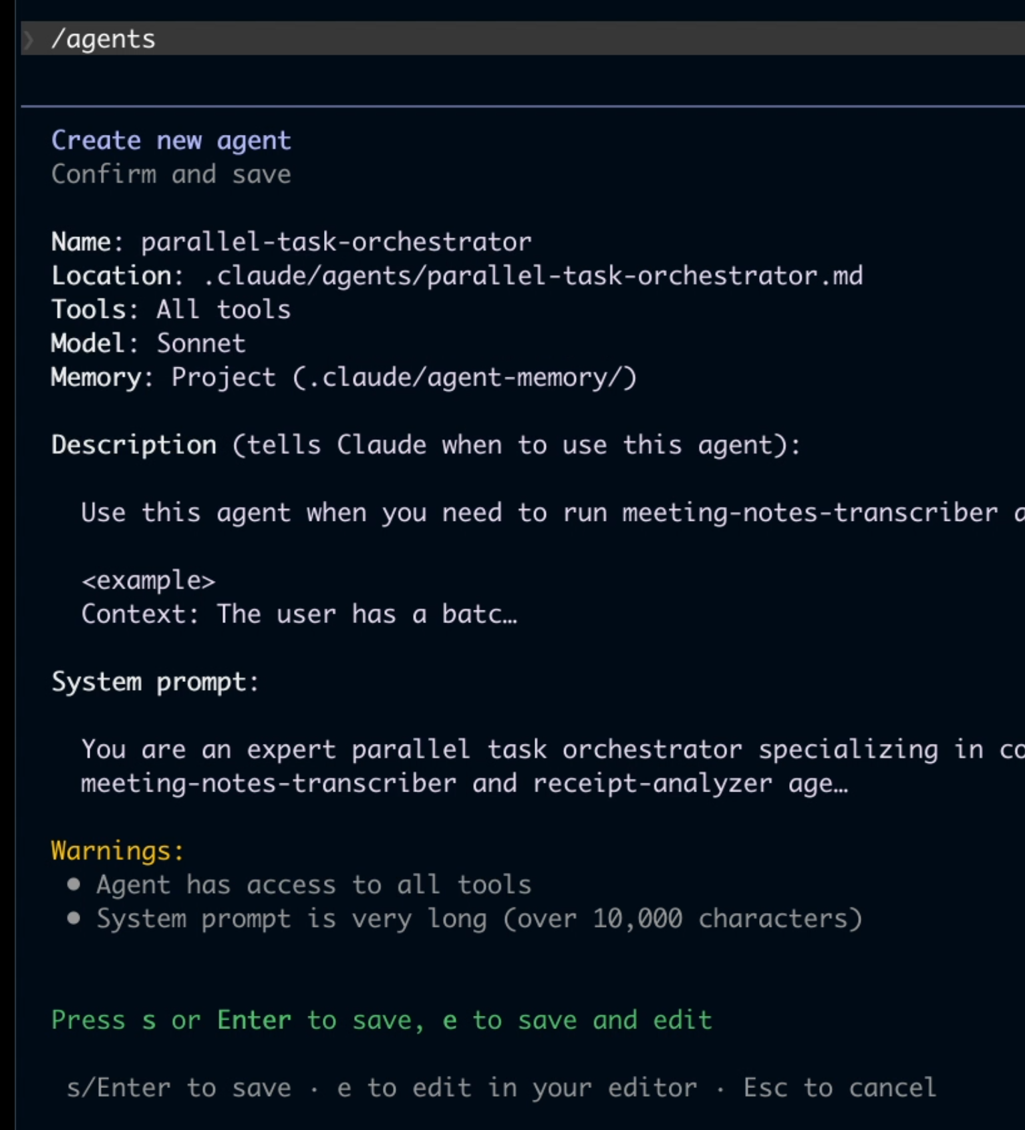Click the prompt chevron before /agents
Screen dimensions: 1025x1130
[x=29, y=40]
